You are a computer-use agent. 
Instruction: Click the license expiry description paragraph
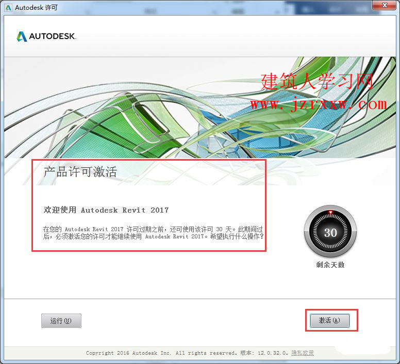(x=153, y=233)
